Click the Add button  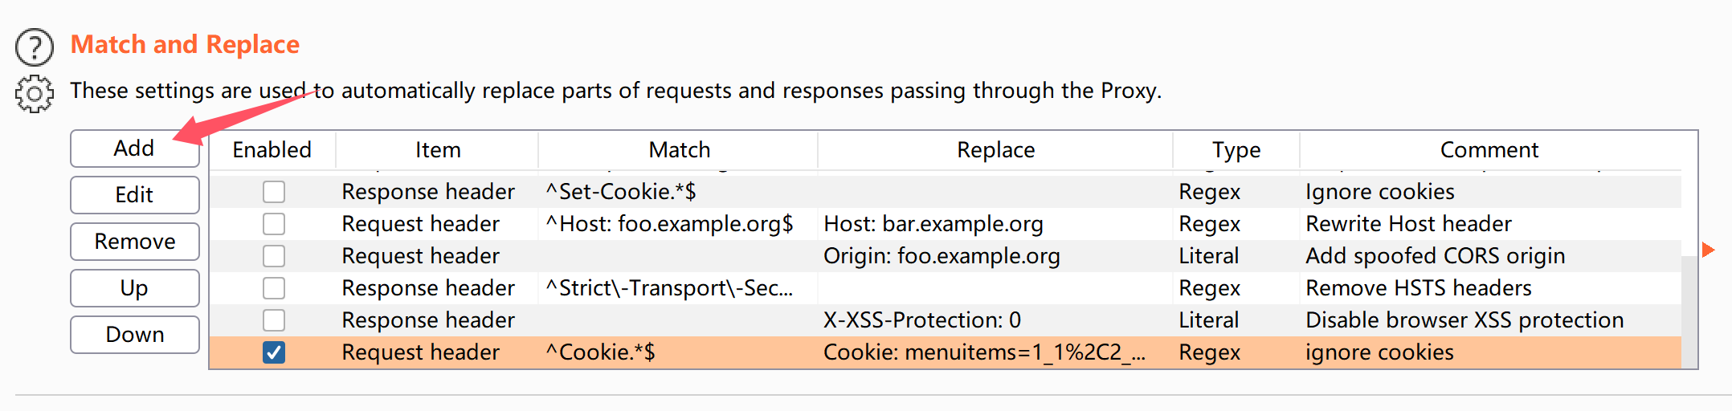tap(135, 149)
